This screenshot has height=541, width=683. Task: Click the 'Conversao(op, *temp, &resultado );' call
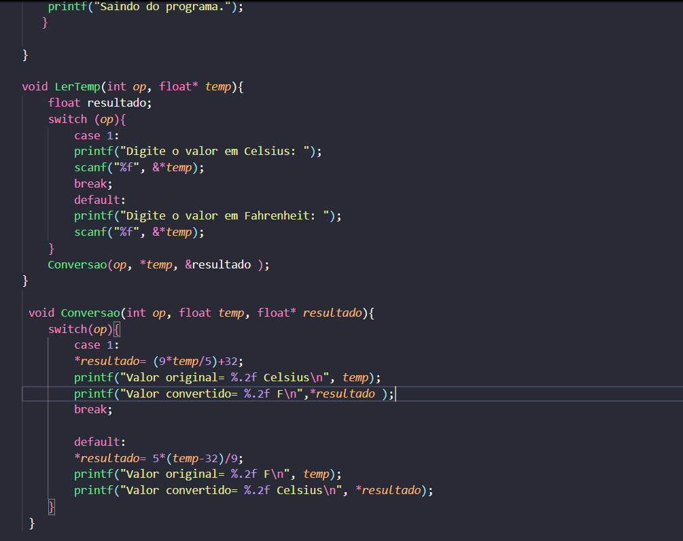pyautogui.click(x=158, y=265)
